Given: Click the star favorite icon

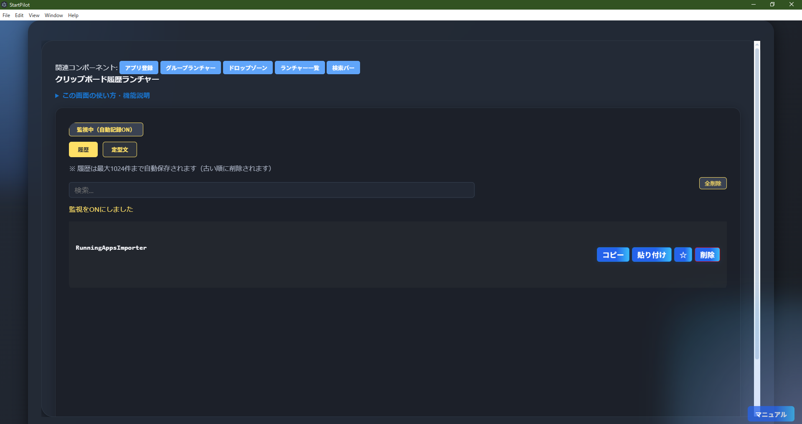Looking at the screenshot, I should click(683, 255).
